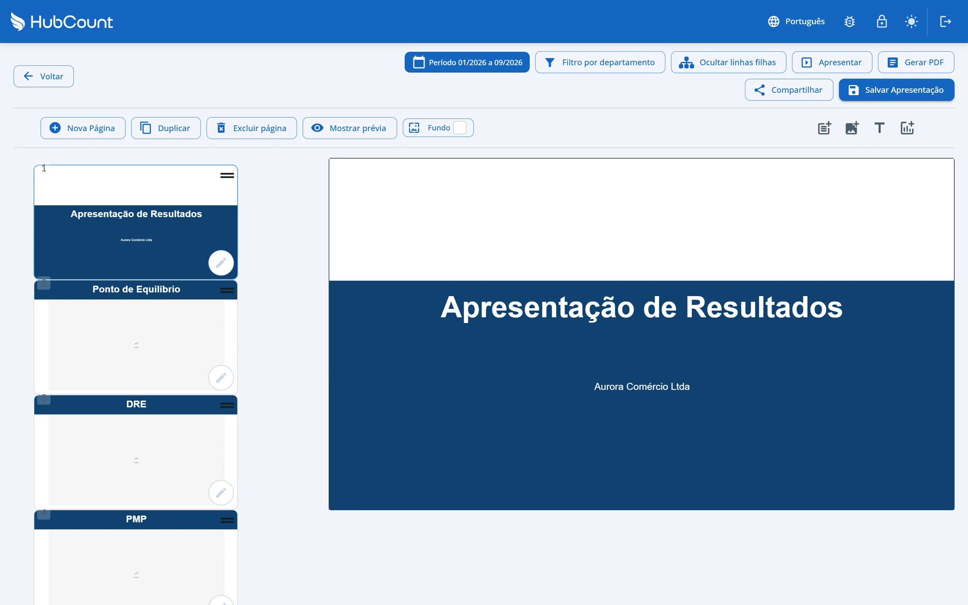968x605 pixels.
Task: Edit DRE slide with pencil icon
Action: click(x=221, y=493)
